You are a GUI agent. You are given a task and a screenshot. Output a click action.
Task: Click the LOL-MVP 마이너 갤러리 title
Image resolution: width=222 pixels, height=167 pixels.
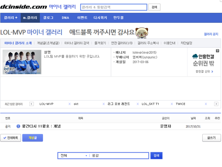31,32
